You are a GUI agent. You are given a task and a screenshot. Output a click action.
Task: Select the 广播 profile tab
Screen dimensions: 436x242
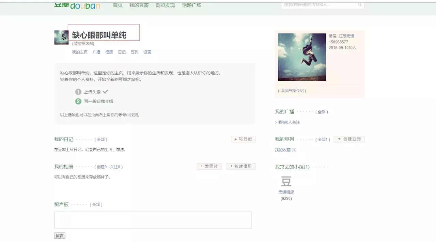point(96,52)
